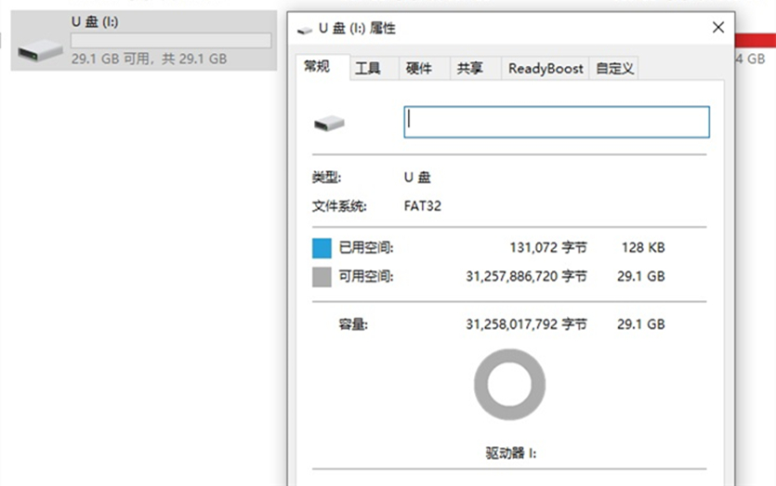Click the capacity donut chart
Viewport: 776px width, 486px height.
click(509, 384)
